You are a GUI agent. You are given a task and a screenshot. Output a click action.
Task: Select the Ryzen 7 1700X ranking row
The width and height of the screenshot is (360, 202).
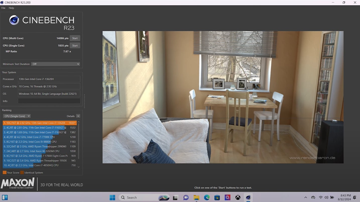[x=40, y=156]
